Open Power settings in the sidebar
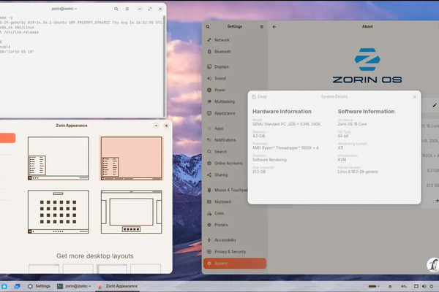This screenshot has width=439, height=292. [235, 90]
